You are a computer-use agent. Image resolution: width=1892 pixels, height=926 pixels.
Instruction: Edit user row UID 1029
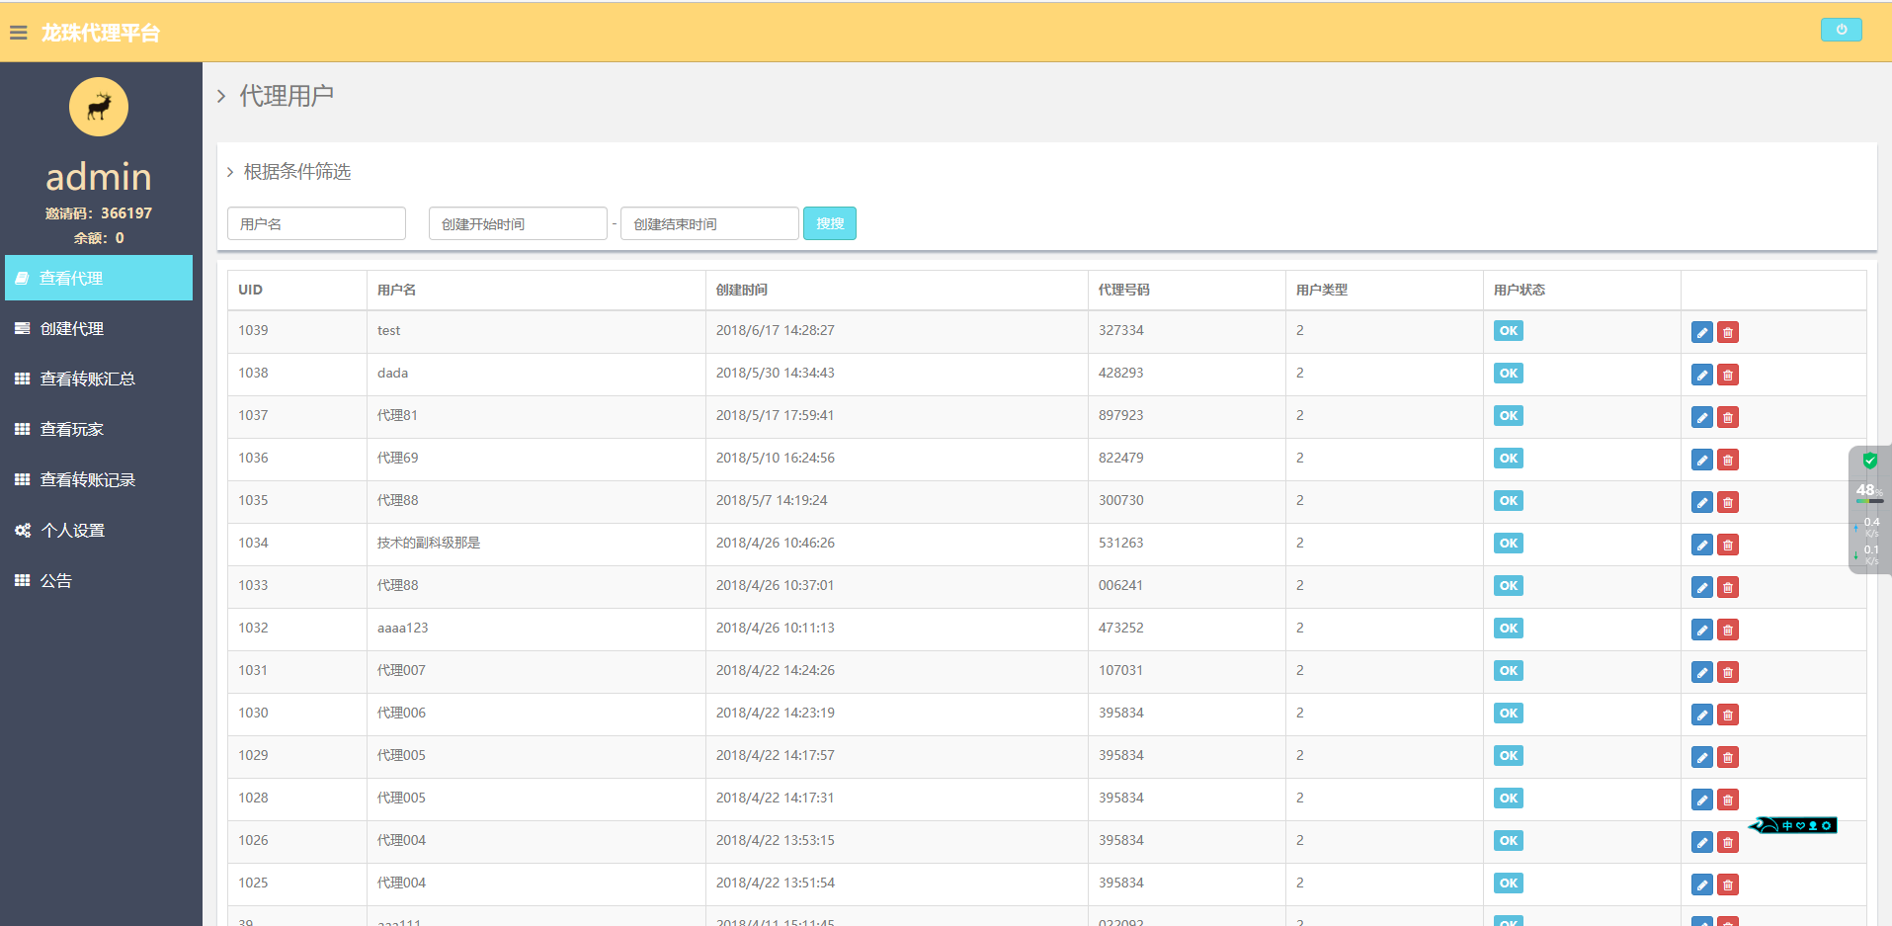(x=1701, y=757)
